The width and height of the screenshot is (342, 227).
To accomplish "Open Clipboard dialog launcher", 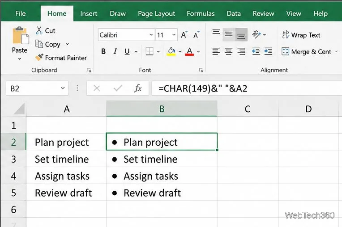I will point(89,70).
